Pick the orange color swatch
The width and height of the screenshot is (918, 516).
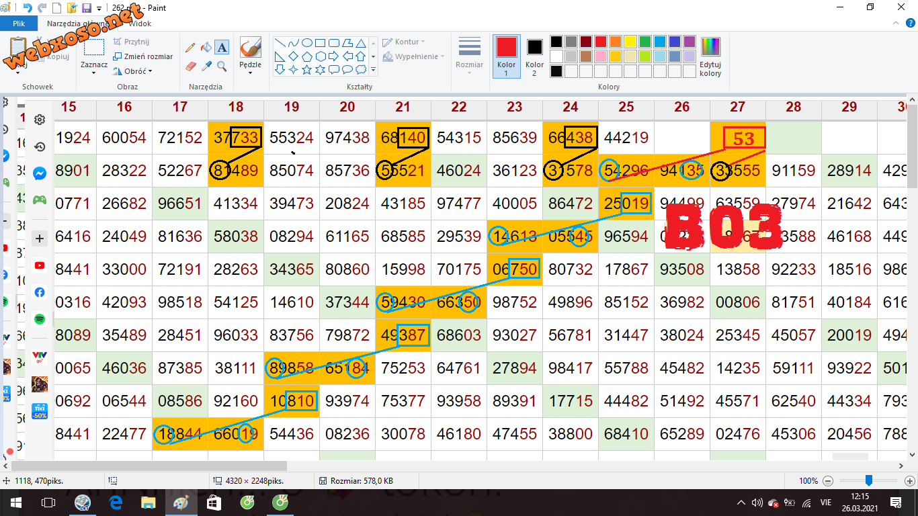(x=615, y=42)
